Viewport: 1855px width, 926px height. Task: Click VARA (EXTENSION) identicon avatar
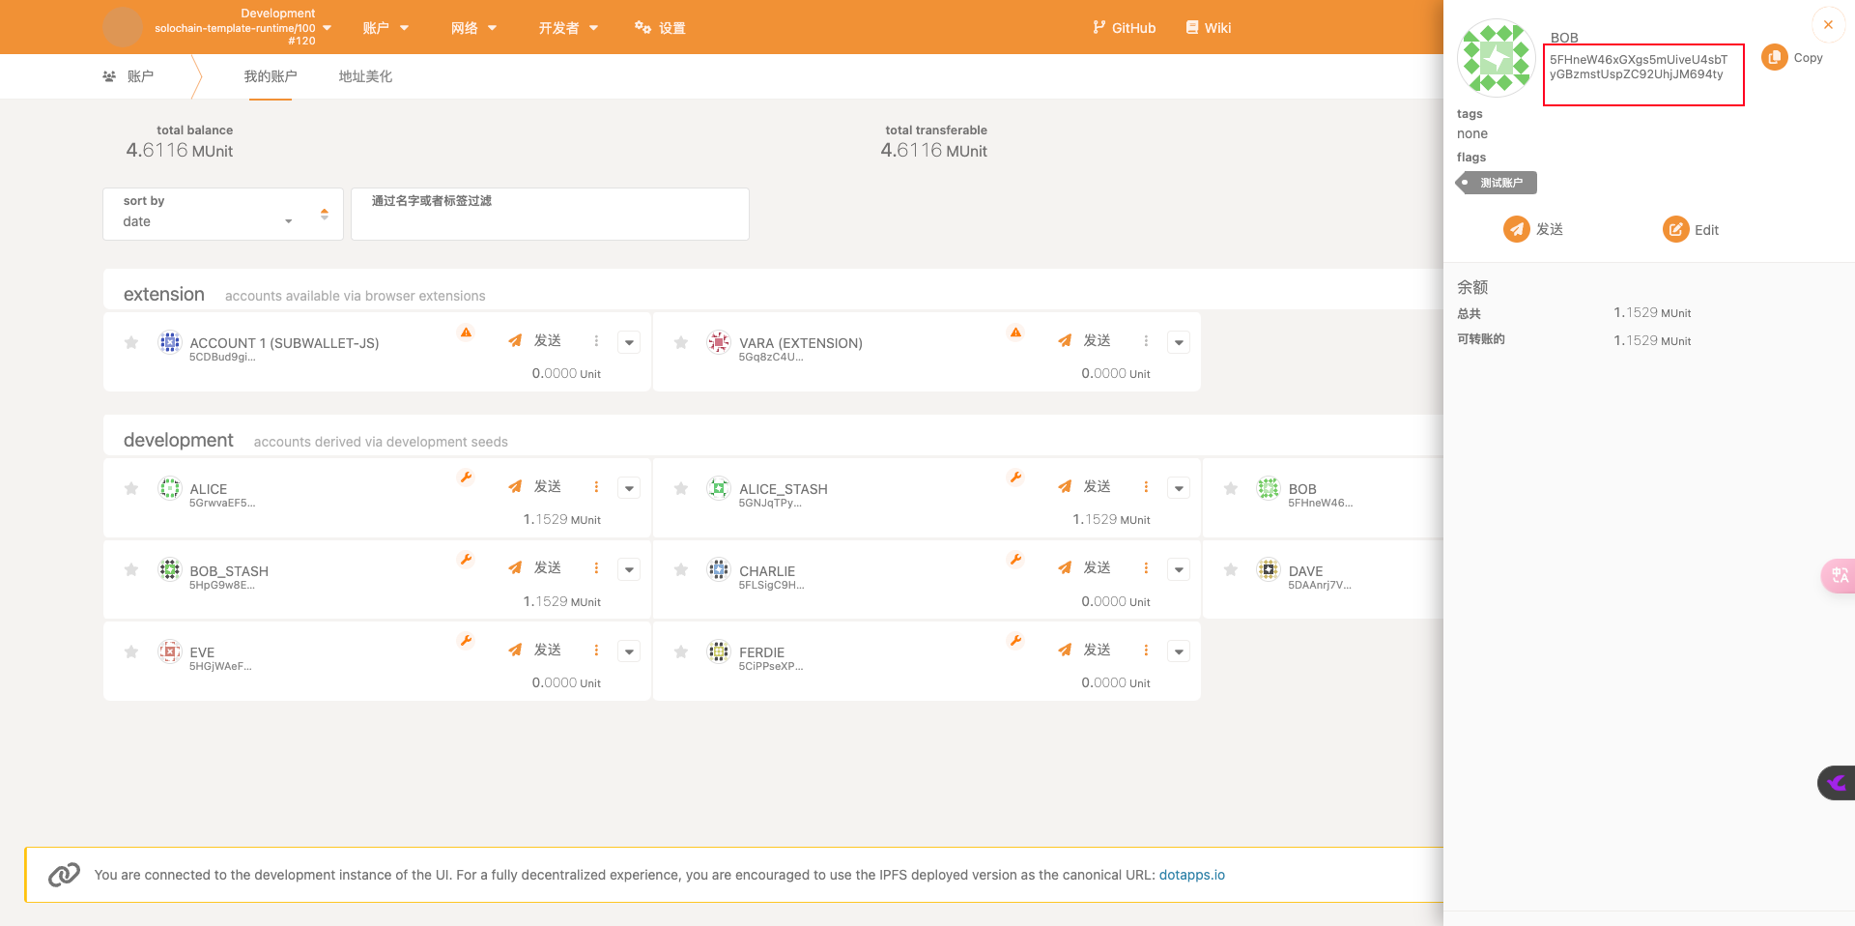pyautogui.click(x=719, y=341)
